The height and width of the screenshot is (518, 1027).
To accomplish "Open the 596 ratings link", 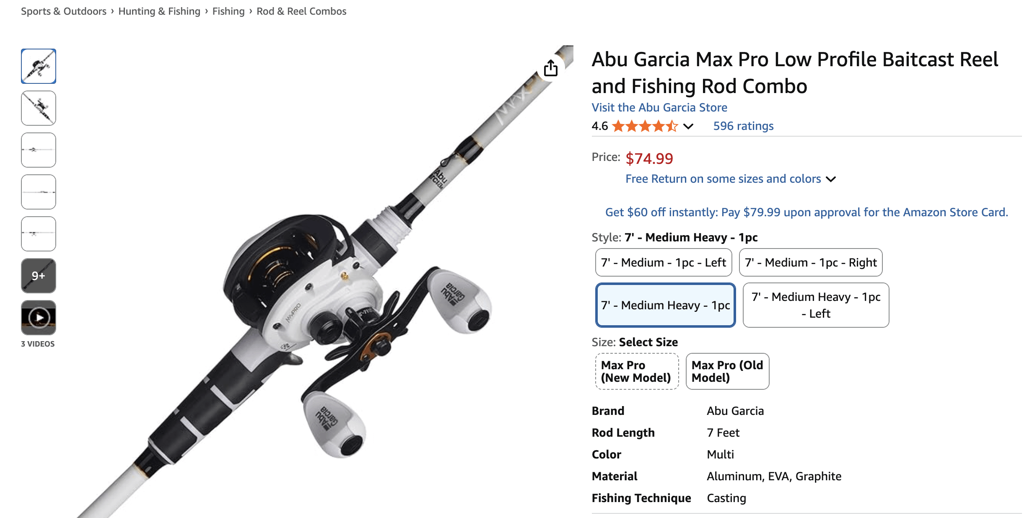I will pos(743,126).
